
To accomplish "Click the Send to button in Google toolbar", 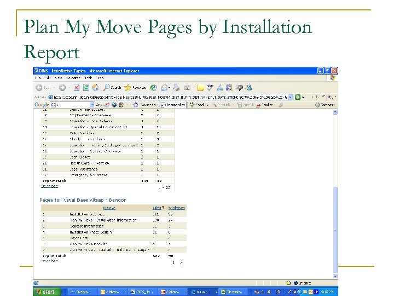I will coord(265,105).
